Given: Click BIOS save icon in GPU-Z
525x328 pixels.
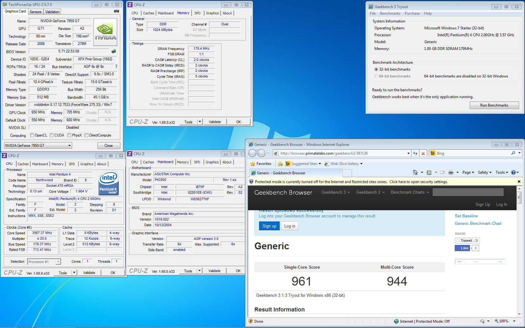Looking at the screenshot, I should coord(114,51).
